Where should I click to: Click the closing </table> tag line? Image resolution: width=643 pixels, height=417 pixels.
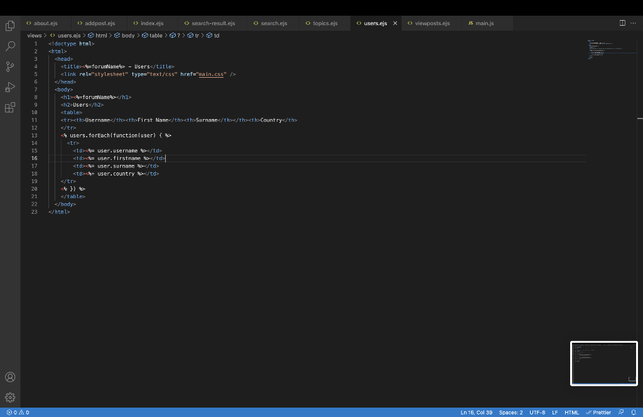[x=73, y=196]
